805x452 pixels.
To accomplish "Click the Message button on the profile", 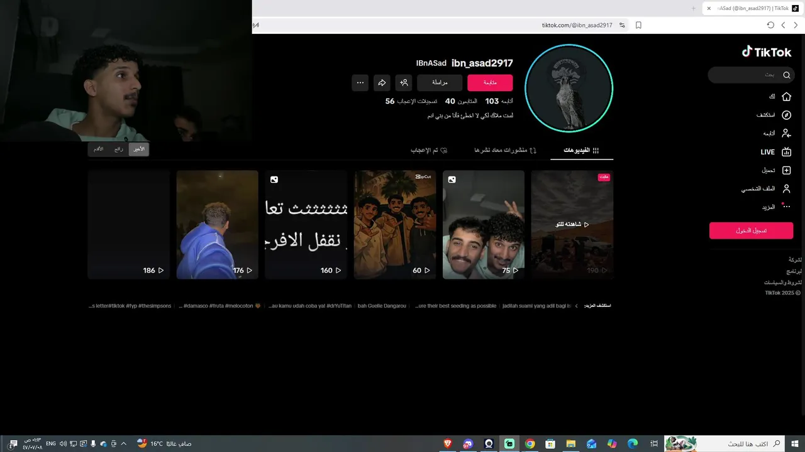I will (x=440, y=83).
